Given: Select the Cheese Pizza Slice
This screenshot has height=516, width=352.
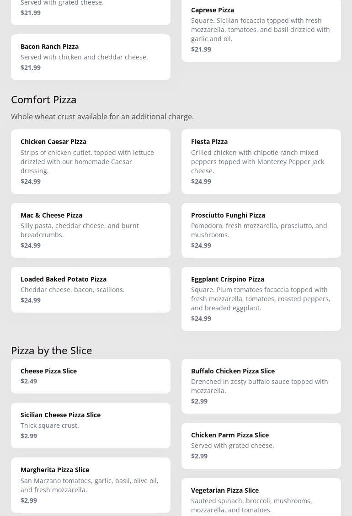Looking at the screenshot, I should (x=91, y=376).
